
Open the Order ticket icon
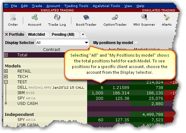pyautogui.click(x=13, y=17)
